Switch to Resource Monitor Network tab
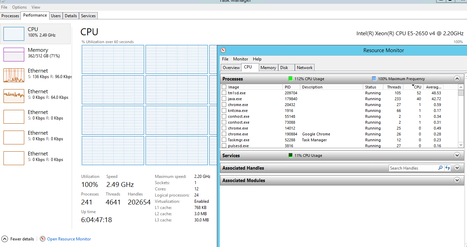467x247 pixels. coord(305,68)
